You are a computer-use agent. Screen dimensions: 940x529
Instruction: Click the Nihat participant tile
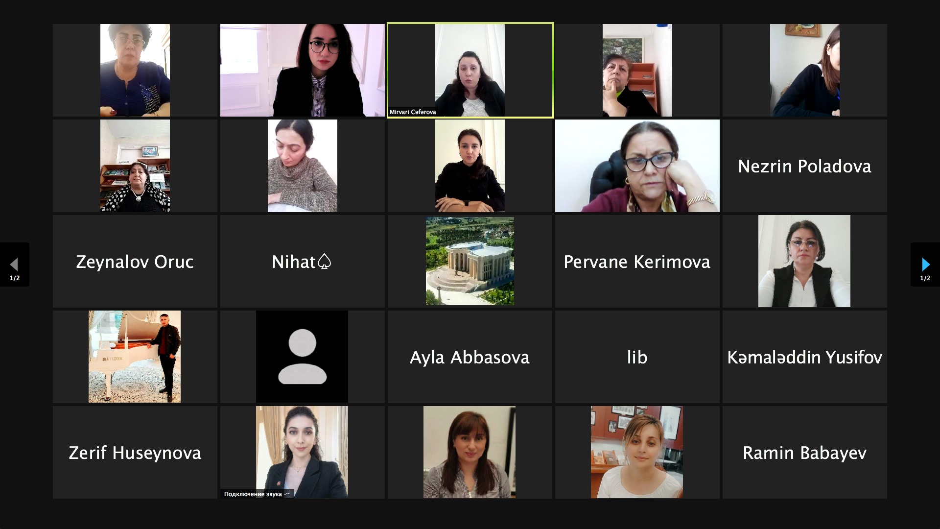point(302,261)
